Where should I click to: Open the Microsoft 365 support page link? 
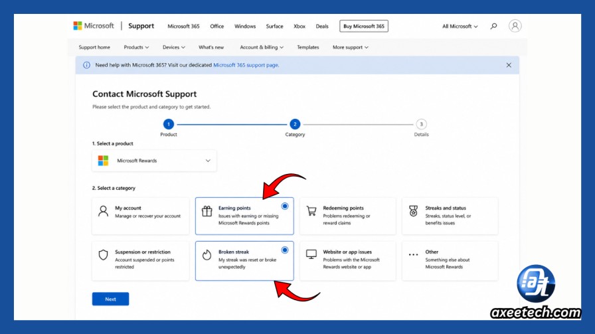tap(246, 65)
